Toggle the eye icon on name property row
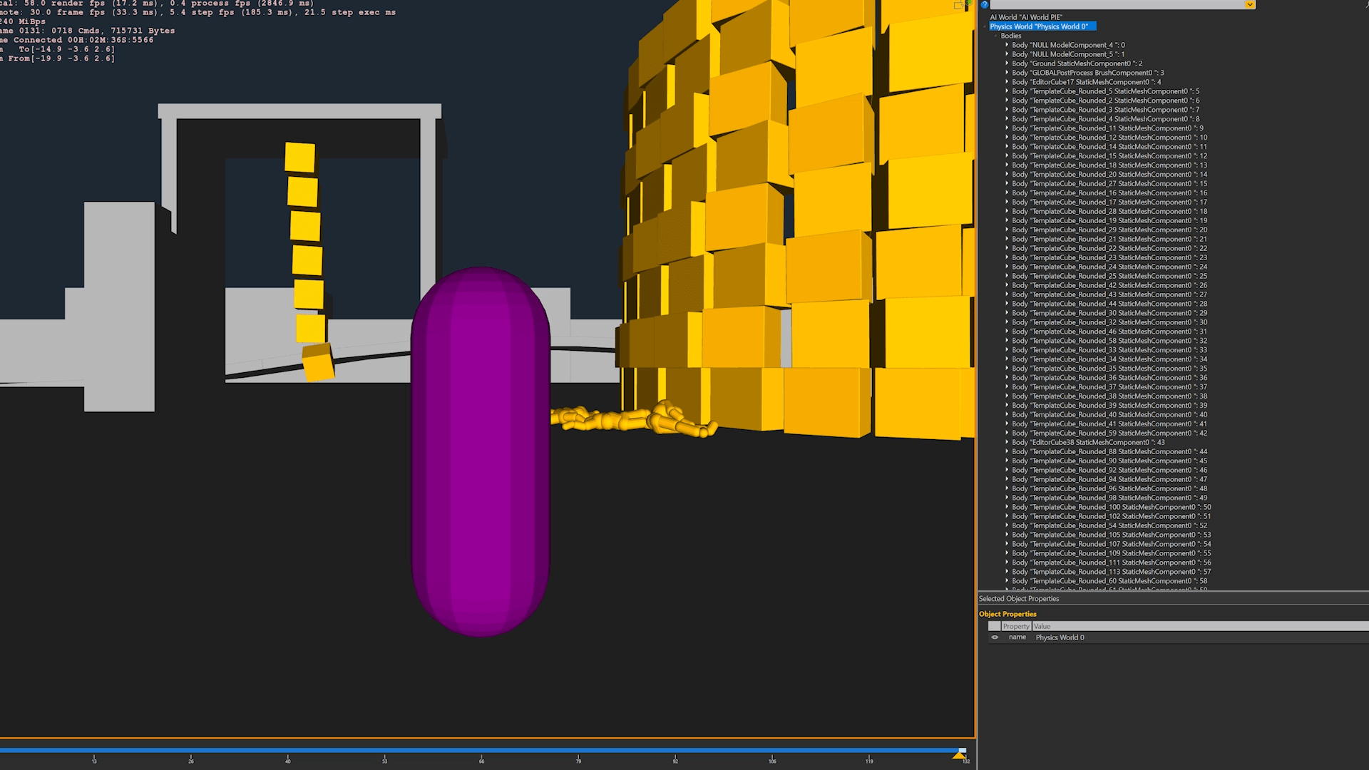 (x=995, y=637)
